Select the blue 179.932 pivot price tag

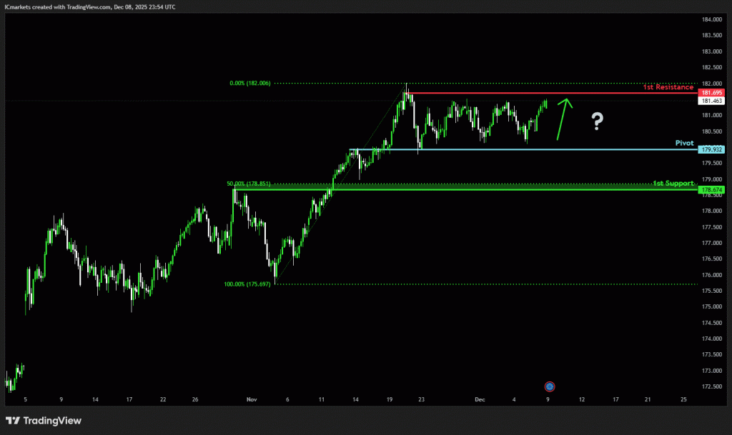tap(712, 149)
